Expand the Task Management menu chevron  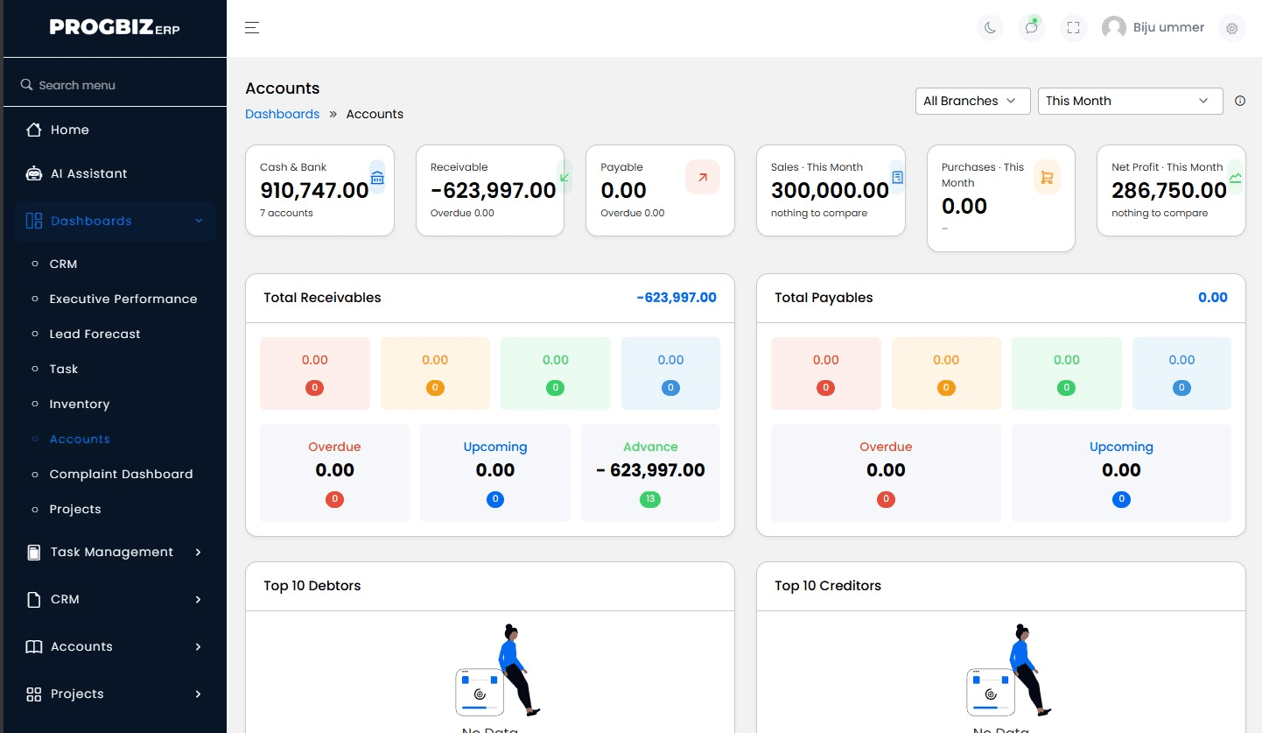pyautogui.click(x=198, y=553)
